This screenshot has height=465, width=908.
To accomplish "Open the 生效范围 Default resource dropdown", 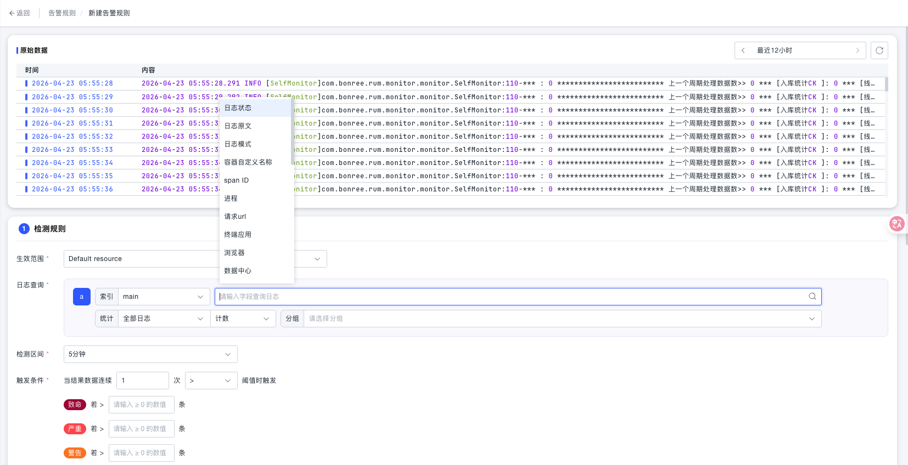I will click(195, 259).
